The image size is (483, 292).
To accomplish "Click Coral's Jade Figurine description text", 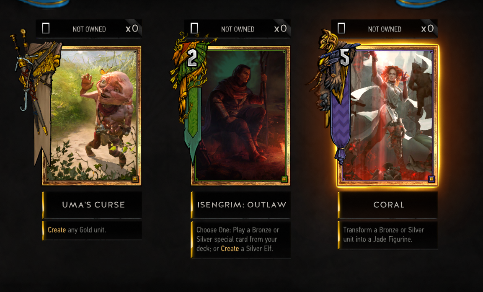I will [383, 235].
